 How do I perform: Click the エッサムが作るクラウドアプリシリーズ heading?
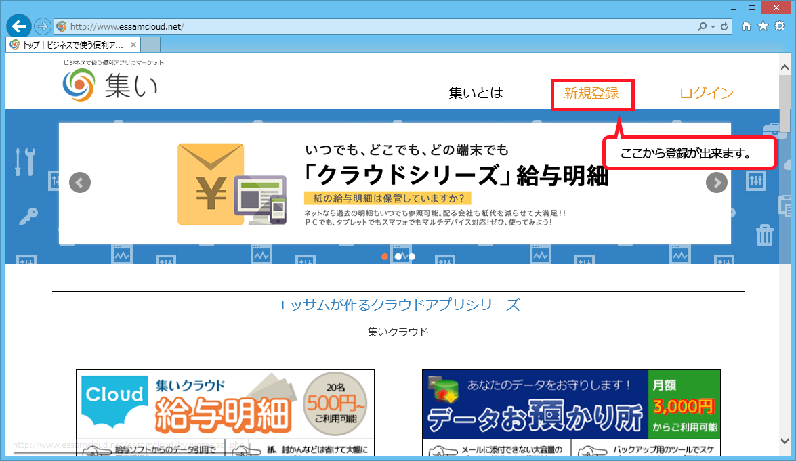click(x=398, y=305)
